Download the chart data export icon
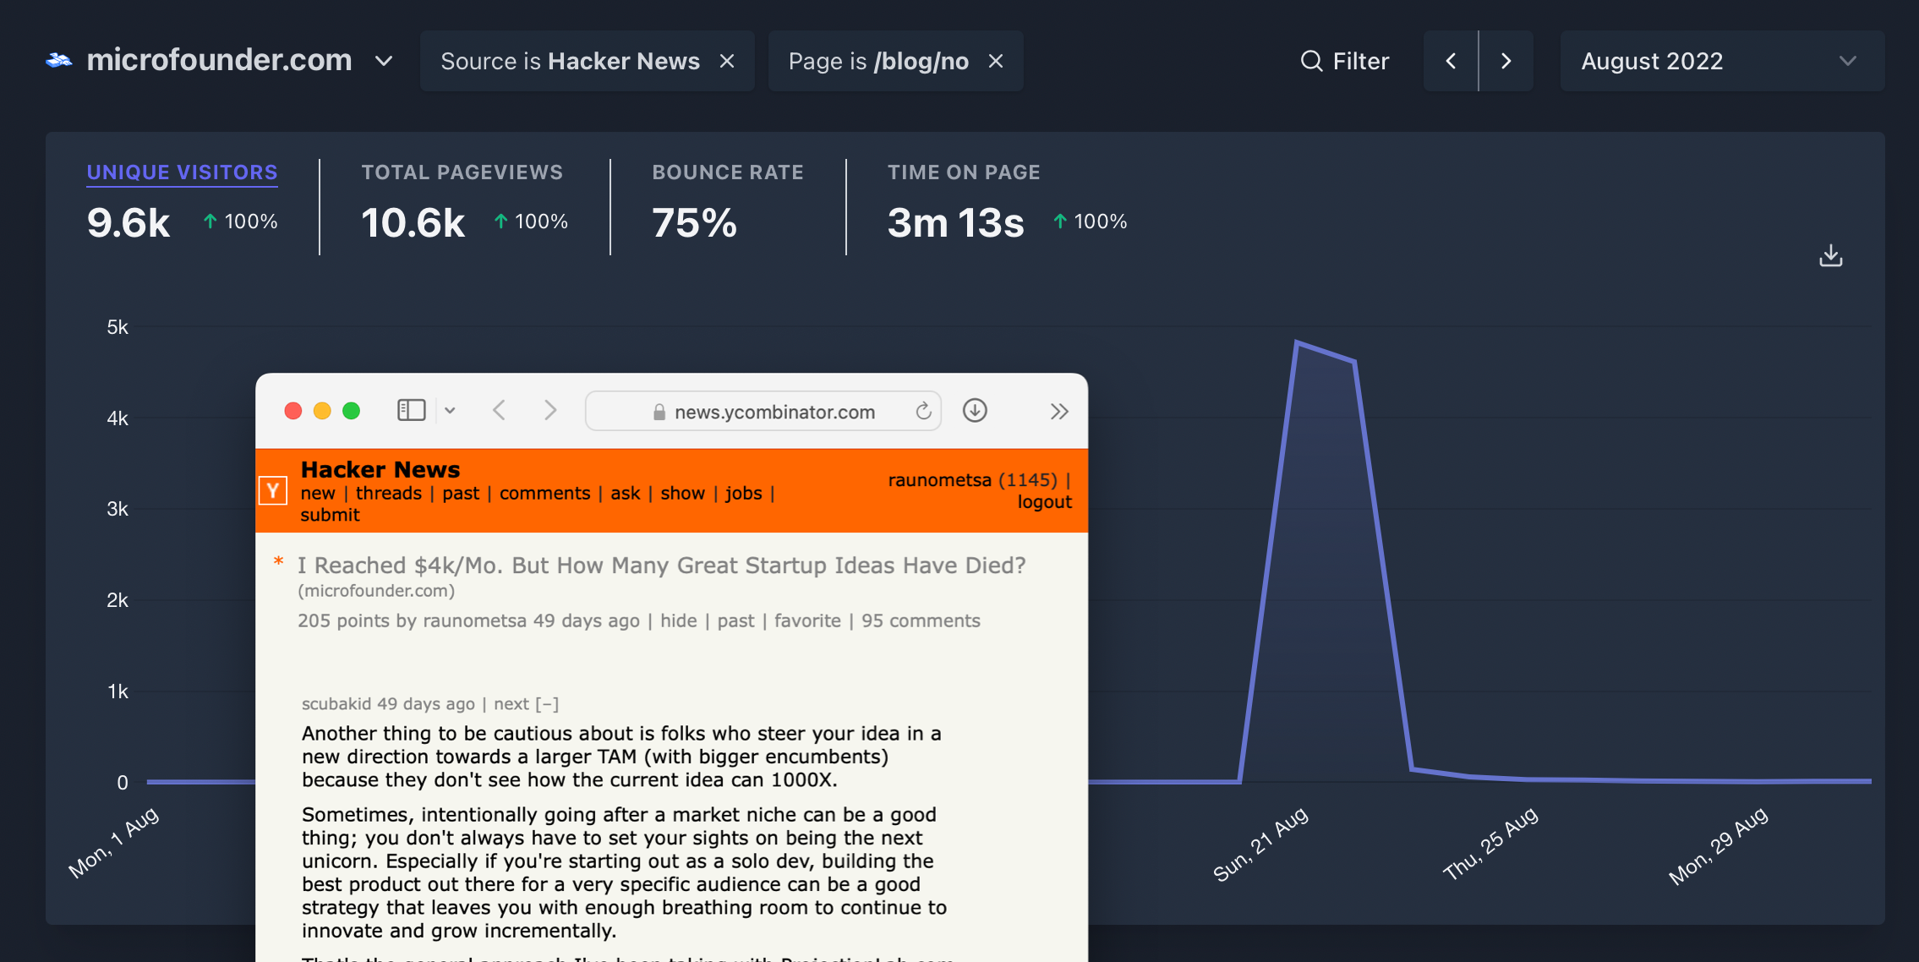This screenshot has width=1919, height=962. [x=1830, y=255]
